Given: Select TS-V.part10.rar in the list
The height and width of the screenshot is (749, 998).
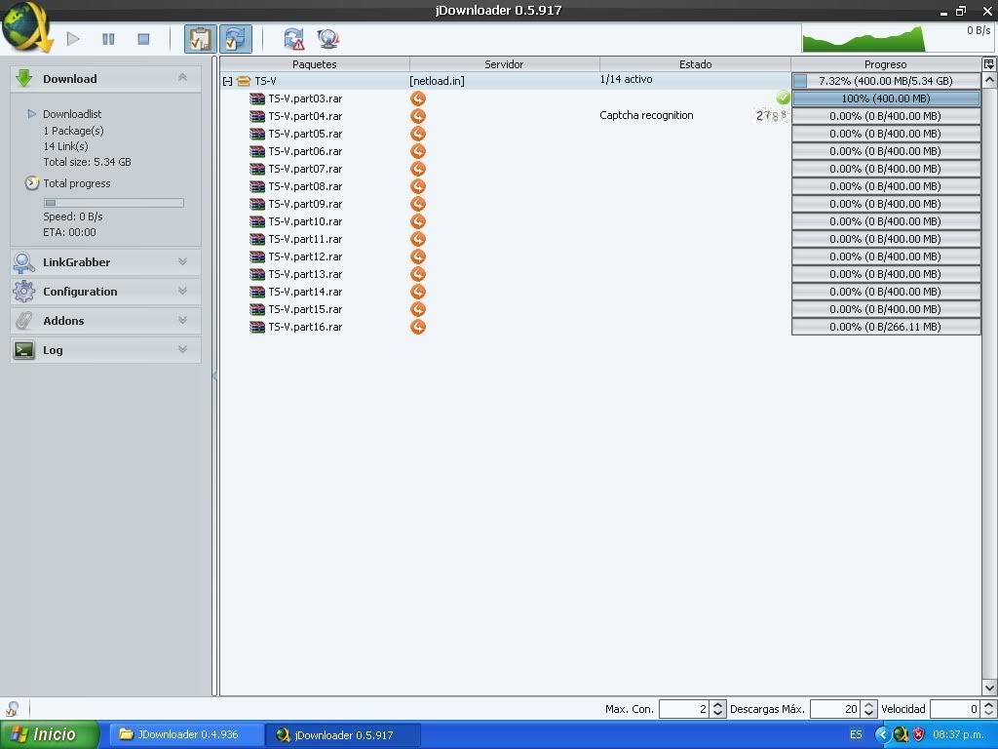Looking at the screenshot, I should point(305,221).
